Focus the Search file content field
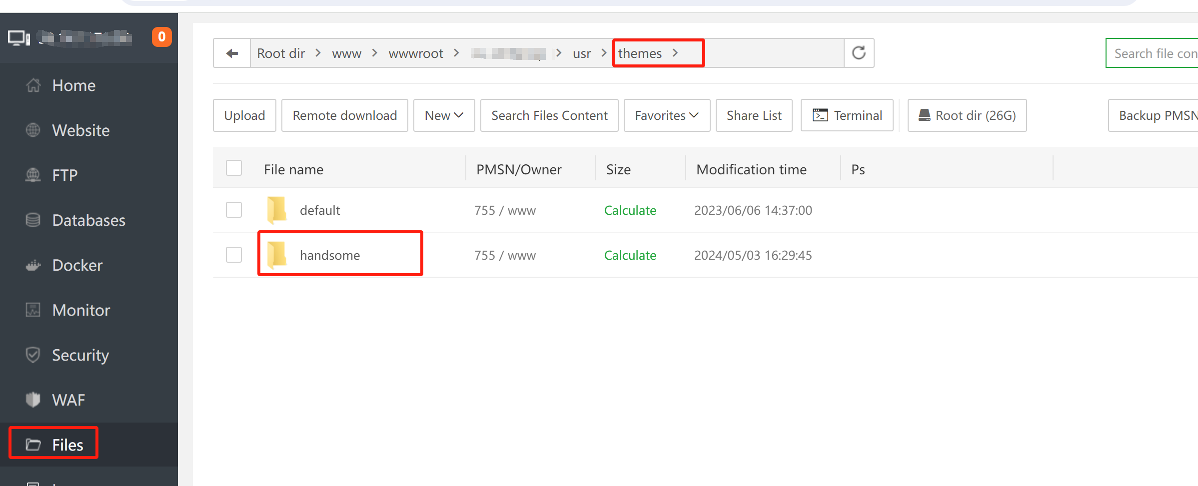The width and height of the screenshot is (1198, 486). point(1152,53)
